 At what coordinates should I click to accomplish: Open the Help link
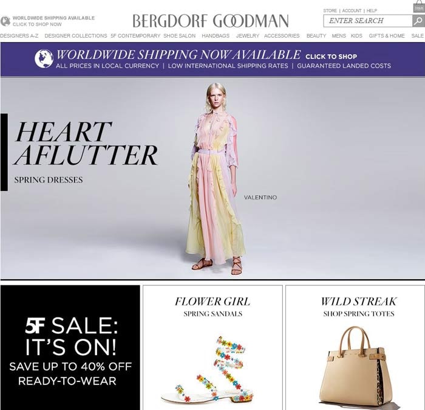point(372,10)
